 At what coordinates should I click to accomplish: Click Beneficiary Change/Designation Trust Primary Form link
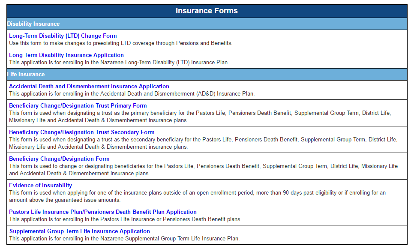tap(78, 106)
